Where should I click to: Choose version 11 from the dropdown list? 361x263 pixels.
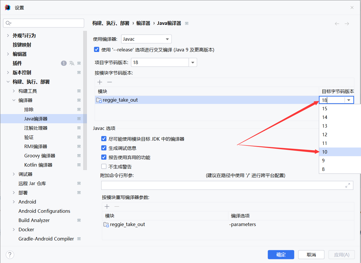tap(340, 143)
